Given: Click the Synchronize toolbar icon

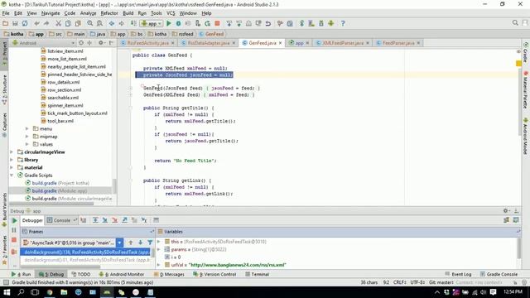Looking at the screenshot, I should (25, 23).
